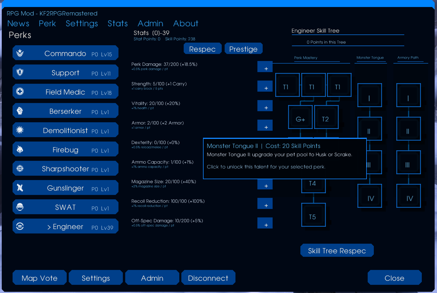Unlock Monster Tongue tier I node

(370, 95)
